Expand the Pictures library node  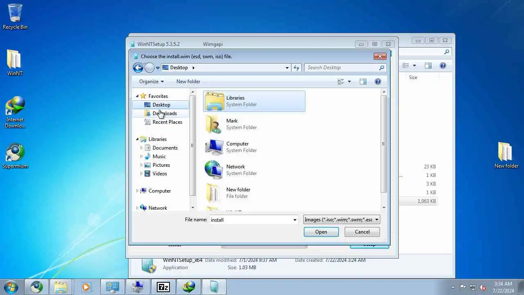pyautogui.click(x=142, y=165)
